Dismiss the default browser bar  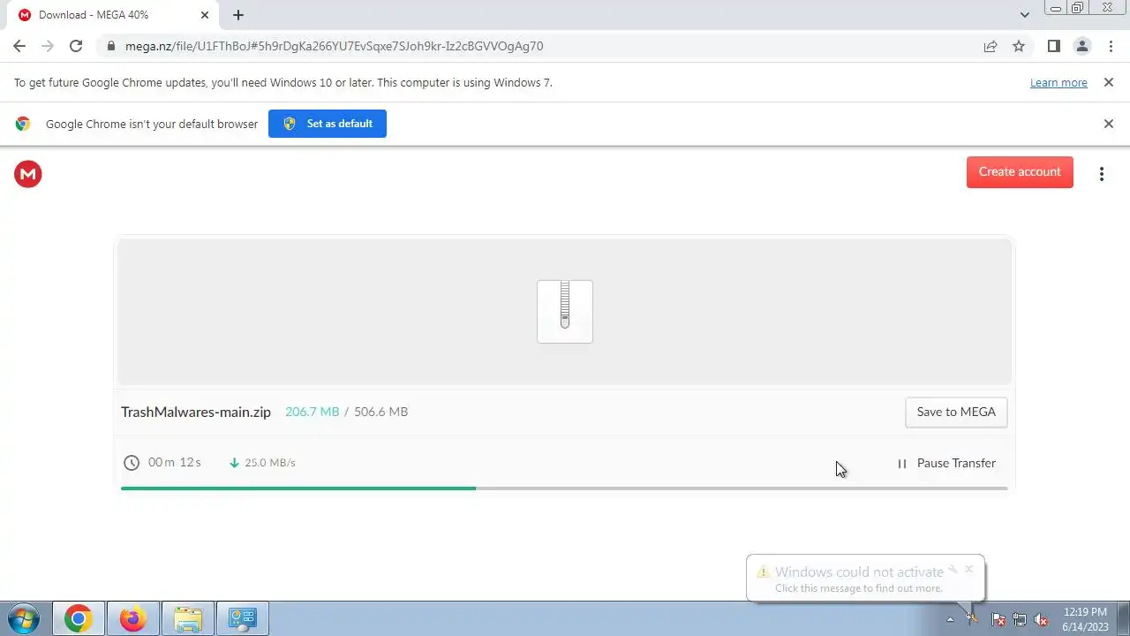[x=1108, y=124]
